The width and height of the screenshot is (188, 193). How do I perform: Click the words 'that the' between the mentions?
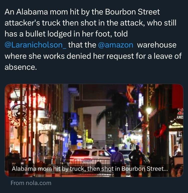tap(82, 45)
